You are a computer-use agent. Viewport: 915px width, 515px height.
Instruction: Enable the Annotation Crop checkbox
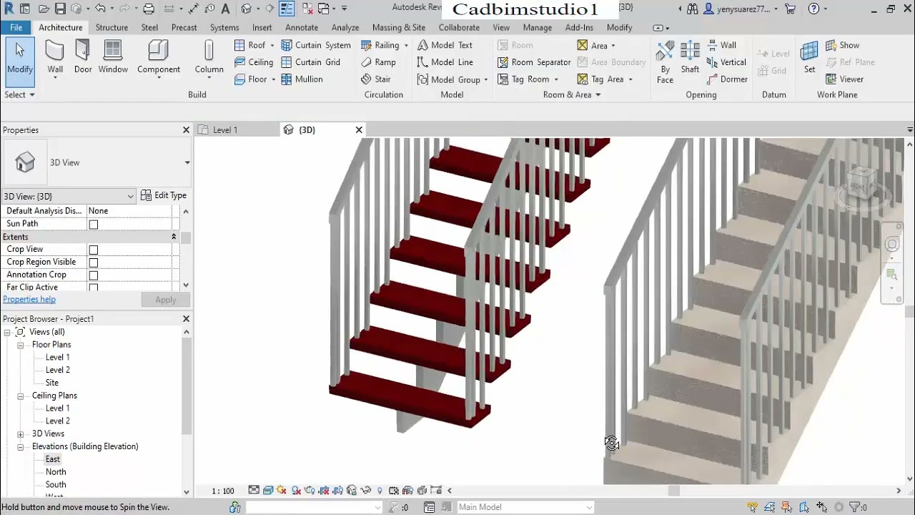93,275
